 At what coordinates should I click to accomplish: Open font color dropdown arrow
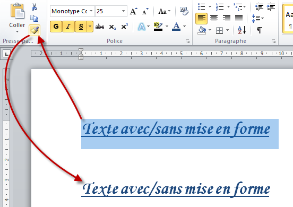pyautogui.click(x=184, y=27)
